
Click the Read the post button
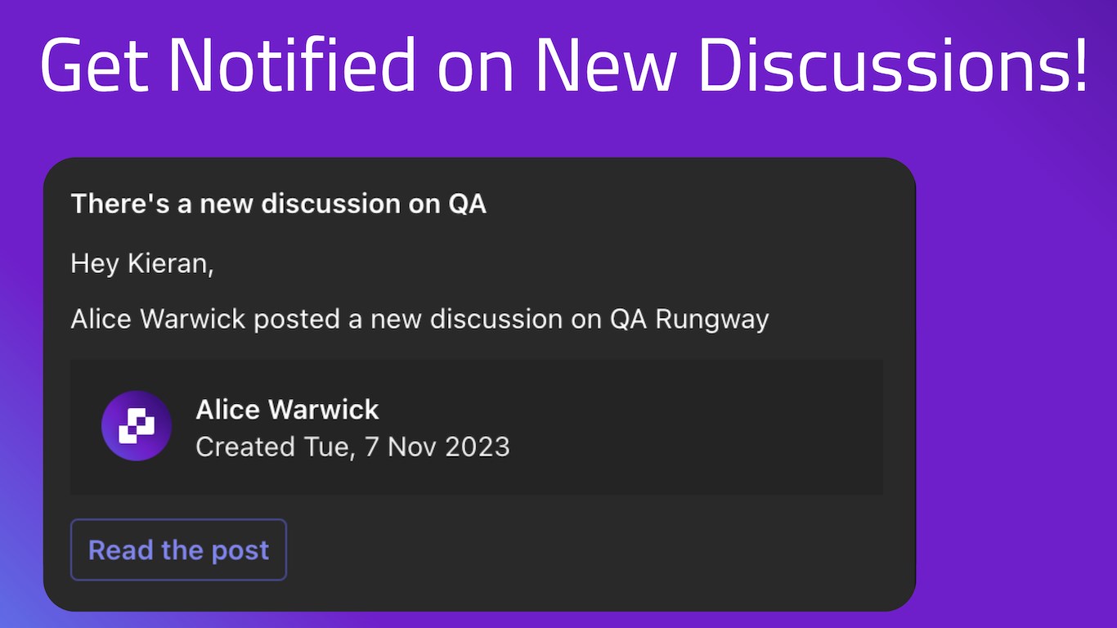point(178,550)
